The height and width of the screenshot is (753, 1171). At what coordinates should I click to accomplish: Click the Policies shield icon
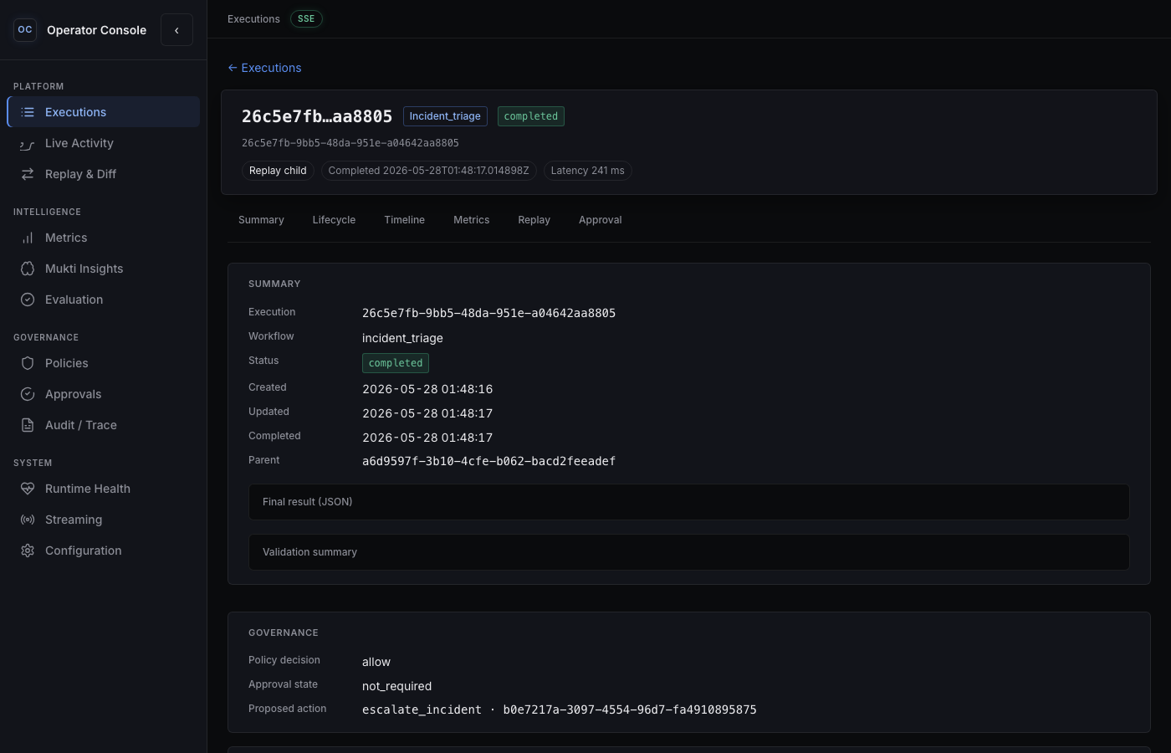(28, 363)
